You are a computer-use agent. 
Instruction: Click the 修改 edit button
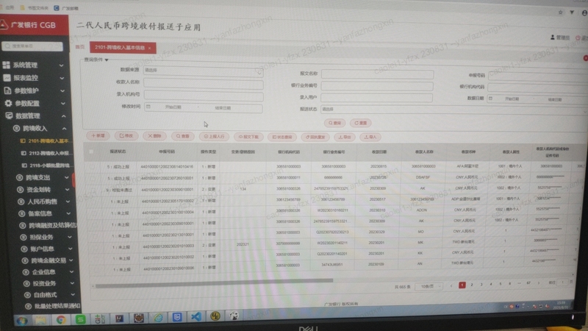click(126, 135)
